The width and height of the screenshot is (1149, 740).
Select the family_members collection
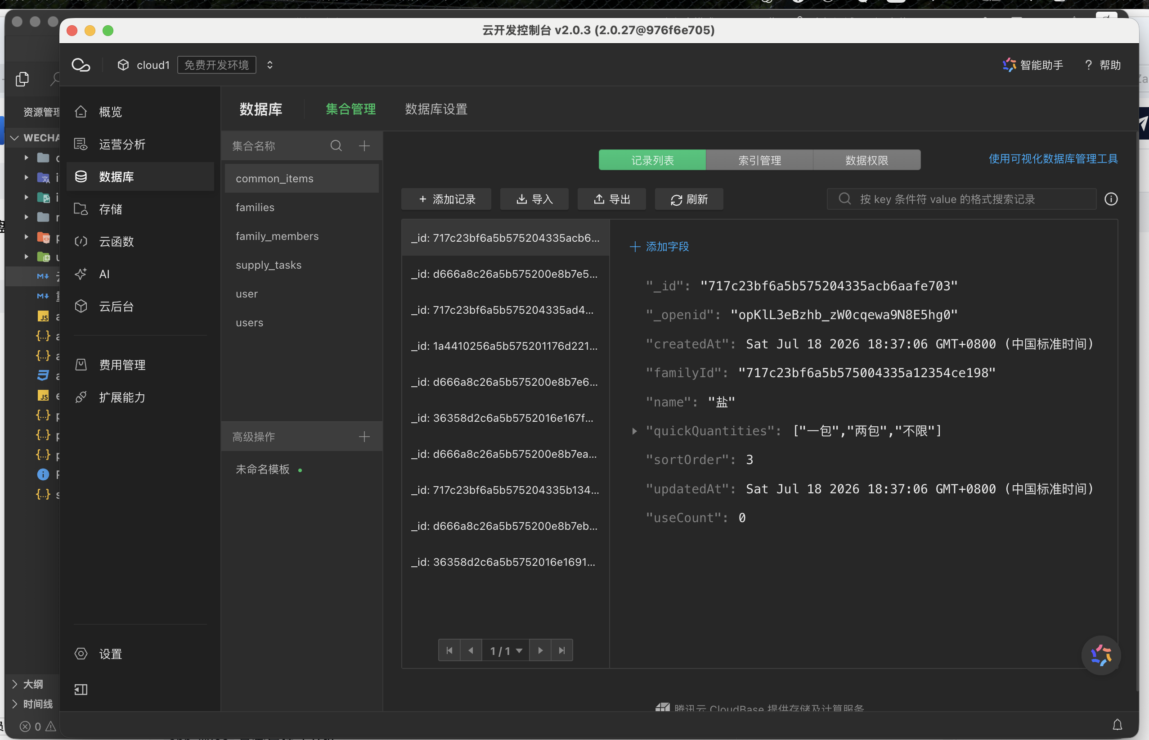pos(301,236)
